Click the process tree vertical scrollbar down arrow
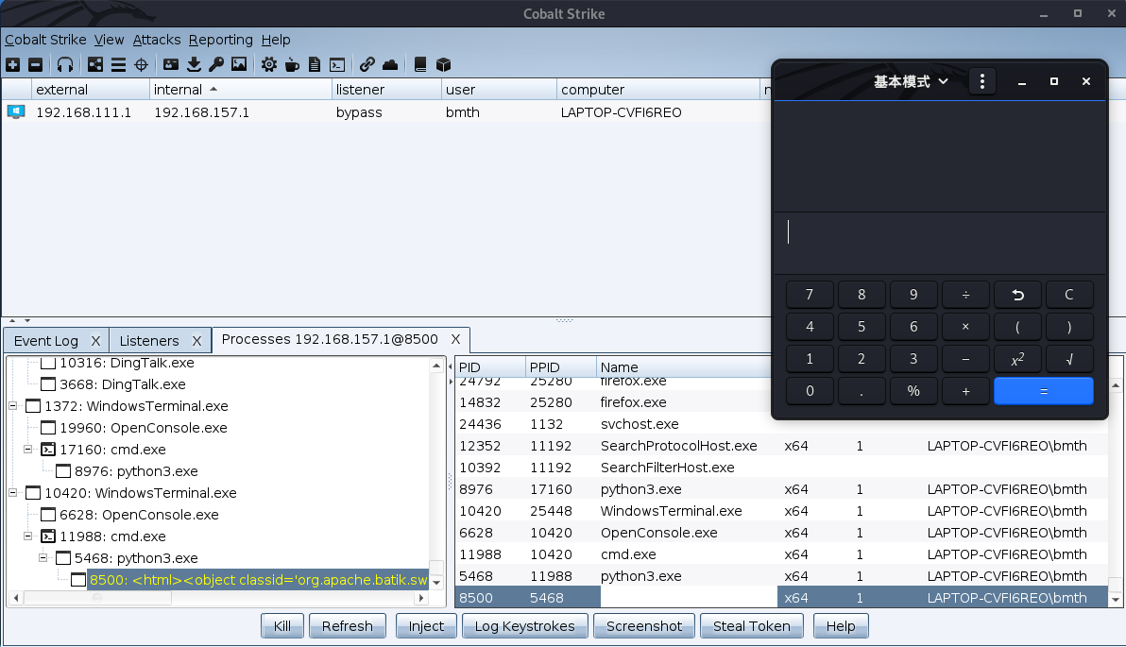This screenshot has height=647, width=1126. 436,583
